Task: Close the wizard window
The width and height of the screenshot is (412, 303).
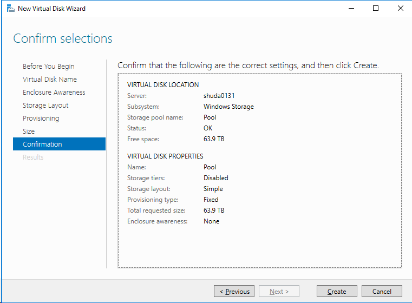Action: tap(401, 9)
